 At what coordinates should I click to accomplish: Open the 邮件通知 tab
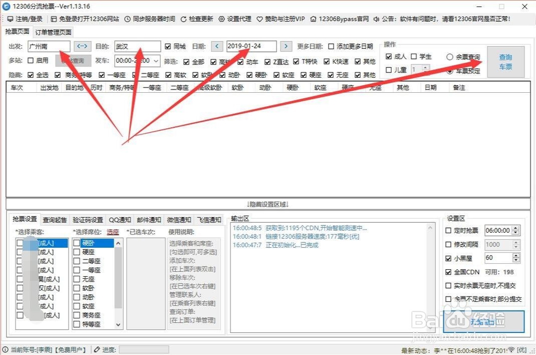tap(148, 220)
